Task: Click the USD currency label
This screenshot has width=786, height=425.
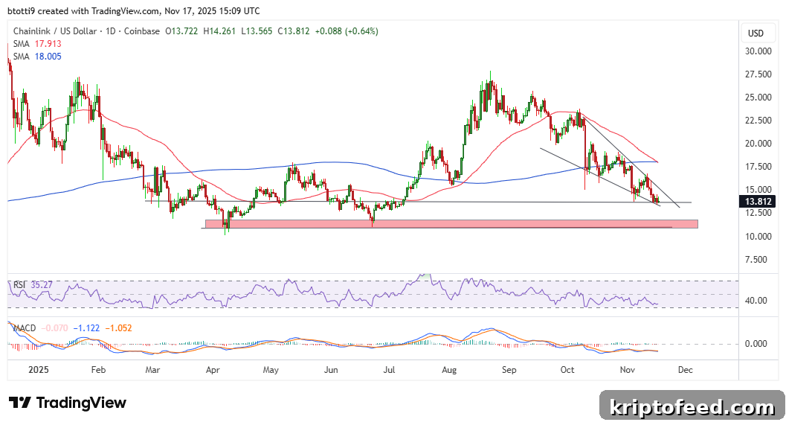Action: [x=756, y=33]
